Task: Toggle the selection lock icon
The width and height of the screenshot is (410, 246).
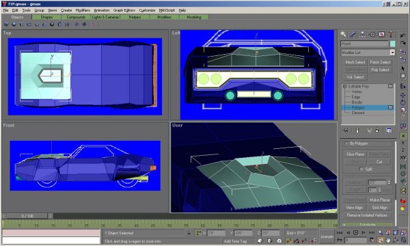Action: click(x=189, y=232)
